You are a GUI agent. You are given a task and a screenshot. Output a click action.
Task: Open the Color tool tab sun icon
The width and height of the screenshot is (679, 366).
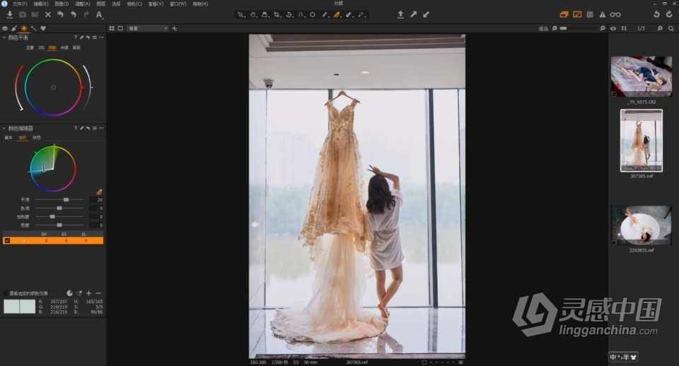point(24,28)
